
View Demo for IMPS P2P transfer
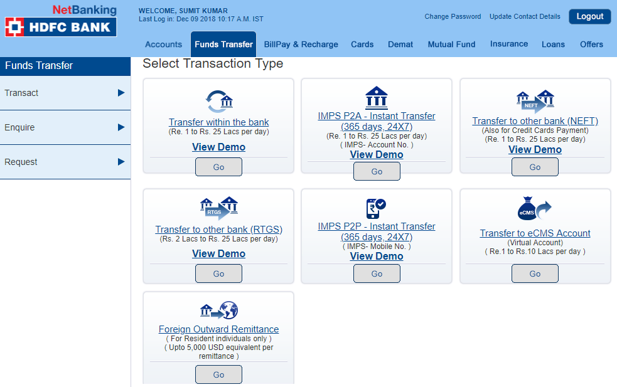(377, 256)
